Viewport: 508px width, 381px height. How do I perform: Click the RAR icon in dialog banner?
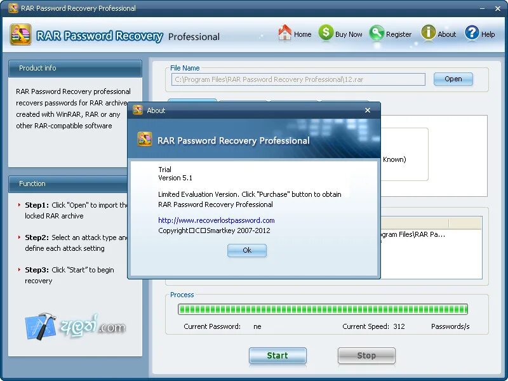point(145,140)
